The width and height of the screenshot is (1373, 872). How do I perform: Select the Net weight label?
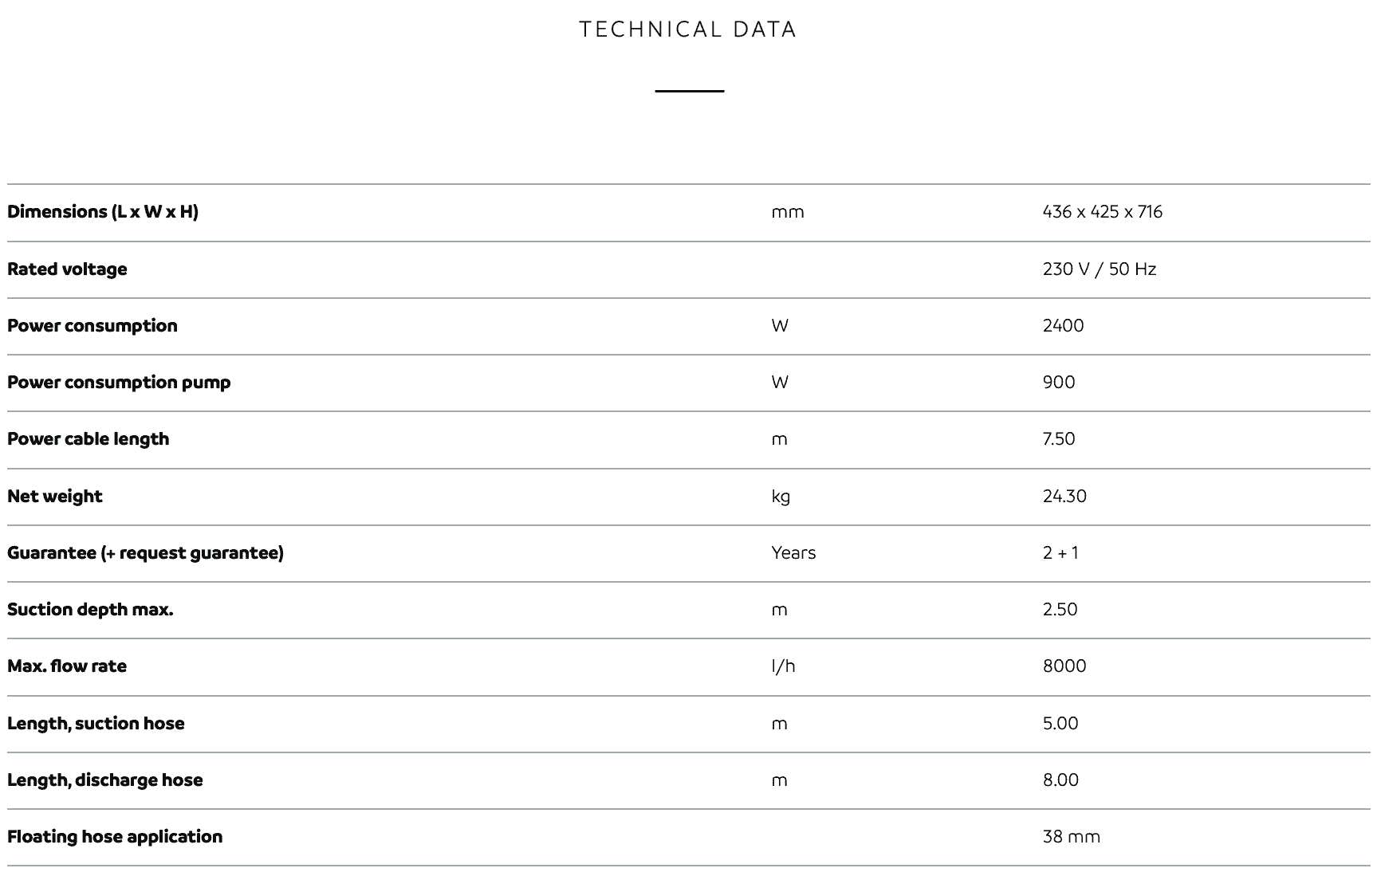[x=55, y=497]
